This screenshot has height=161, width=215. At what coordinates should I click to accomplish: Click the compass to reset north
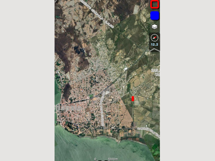[154, 38]
